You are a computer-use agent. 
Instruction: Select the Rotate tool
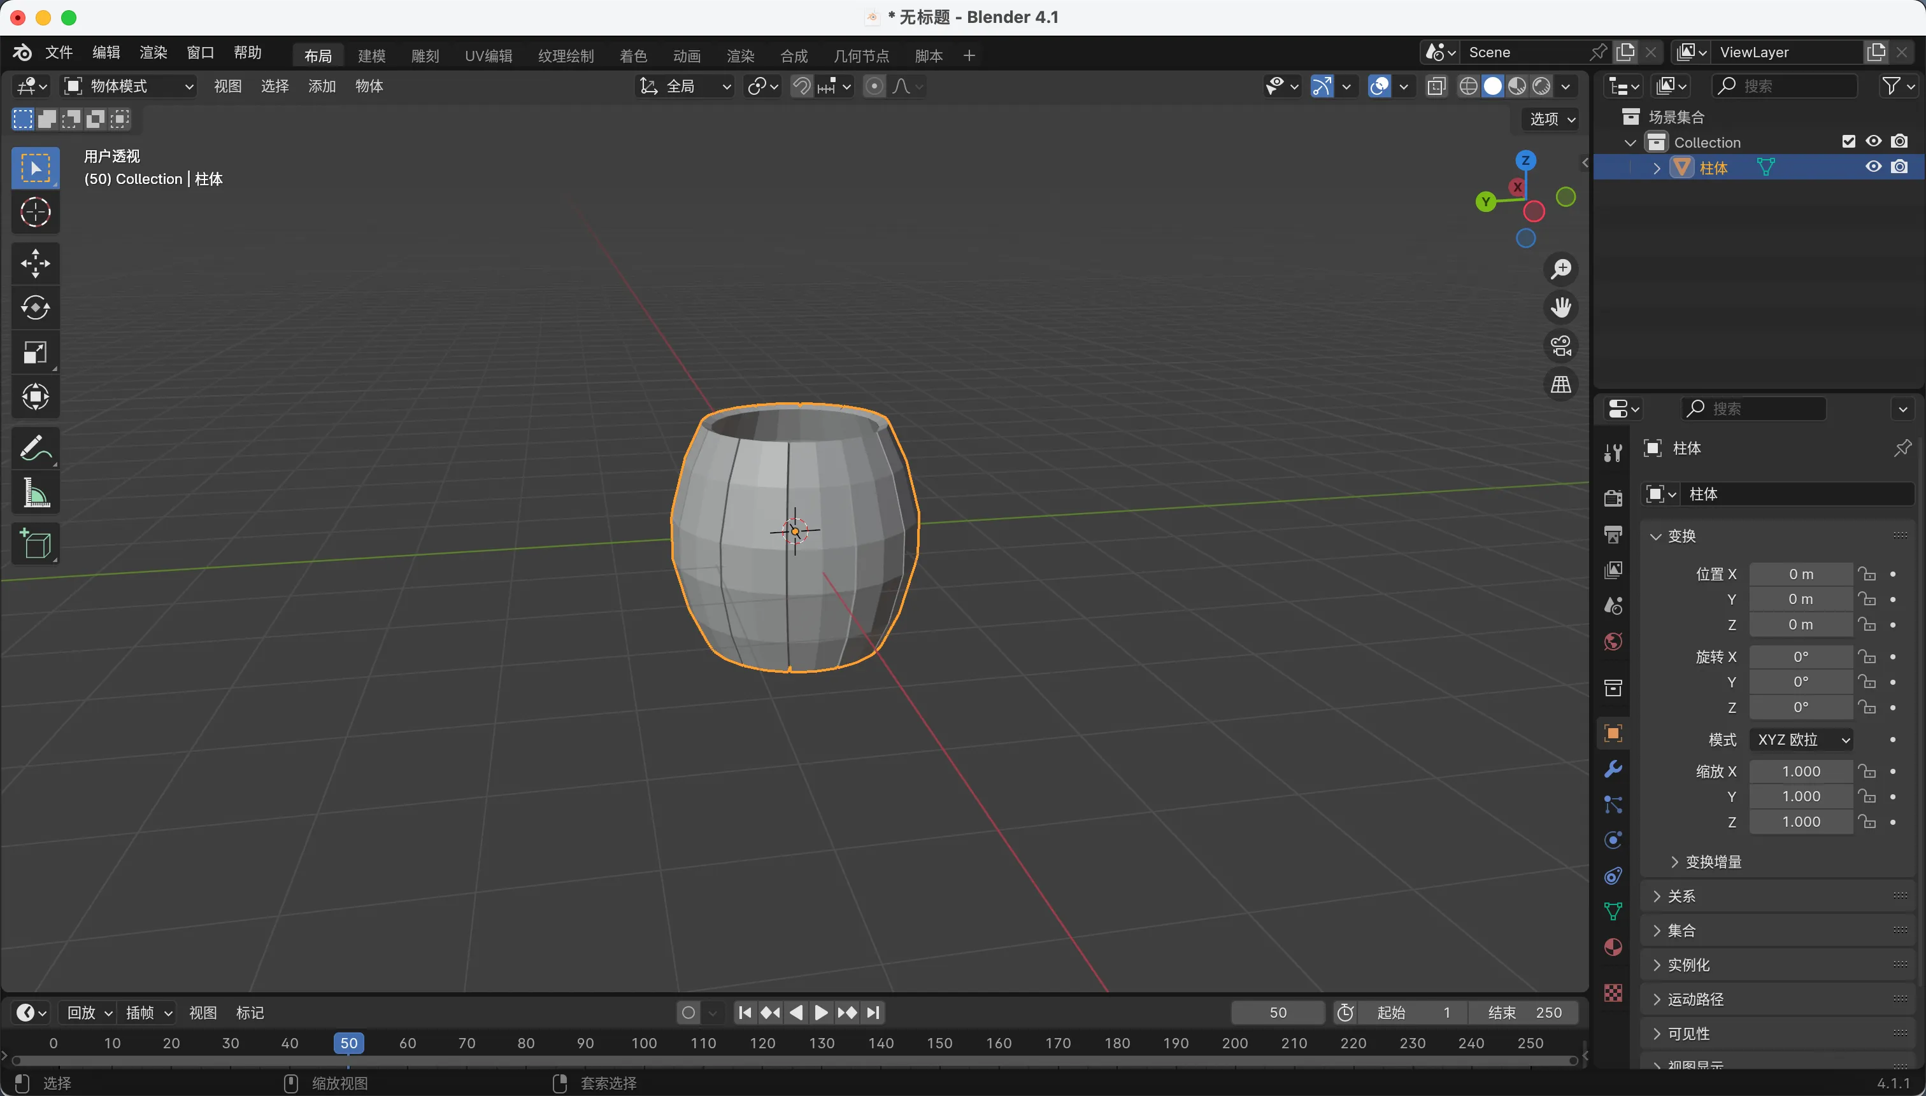click(36, 307)
